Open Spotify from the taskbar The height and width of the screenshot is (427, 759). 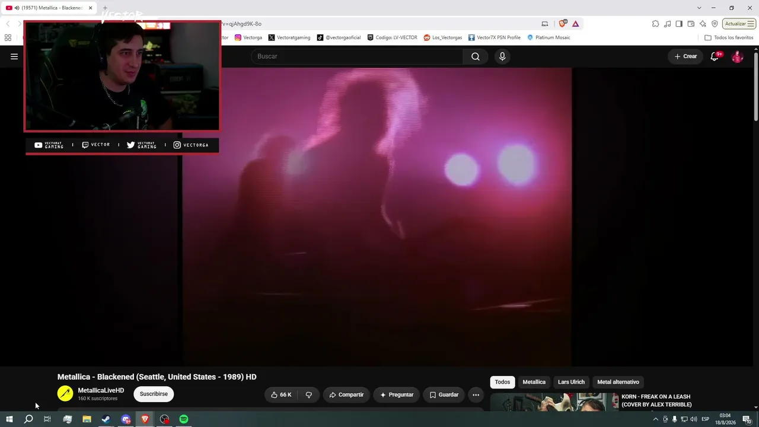184,419
